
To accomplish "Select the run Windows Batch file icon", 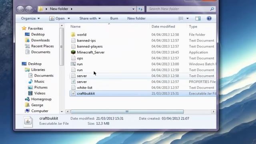I will (x=73, y=64).
